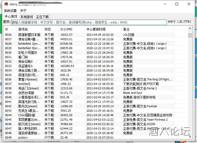The image size is (197, 143).
Task: Click the 备注 column header
Action: coord(155,29)
